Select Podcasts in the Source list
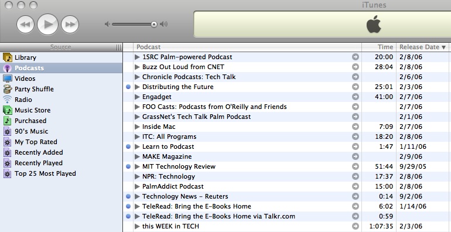The height and width of the screenshot is (232, 451). (x=61, y=68)
